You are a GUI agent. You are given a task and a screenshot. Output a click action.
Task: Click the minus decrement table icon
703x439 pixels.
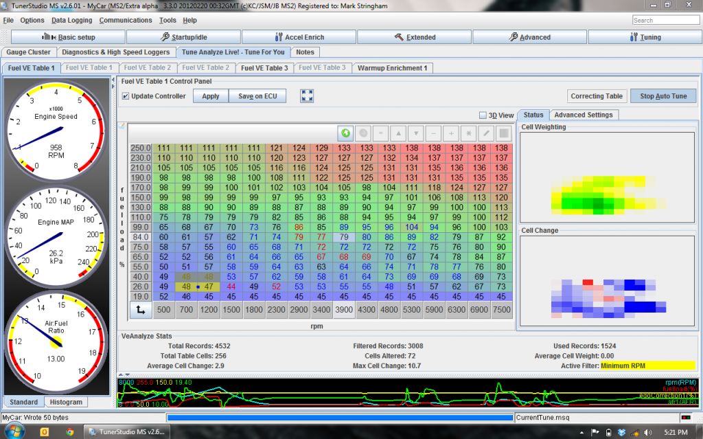pyautogui.click(x=434, y=133)
